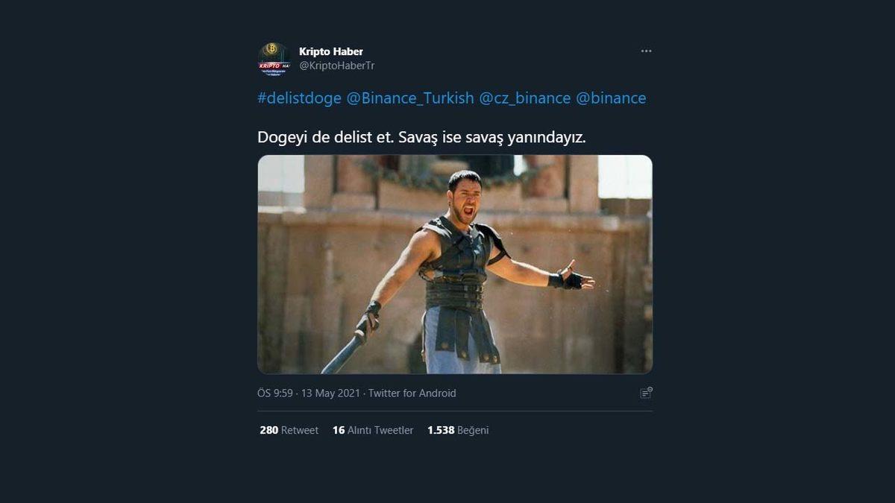The height and width of the screenshot is (503, 895).
Task: Click the copy-link-to-tweet icon
Action: (x=646, y=393)
